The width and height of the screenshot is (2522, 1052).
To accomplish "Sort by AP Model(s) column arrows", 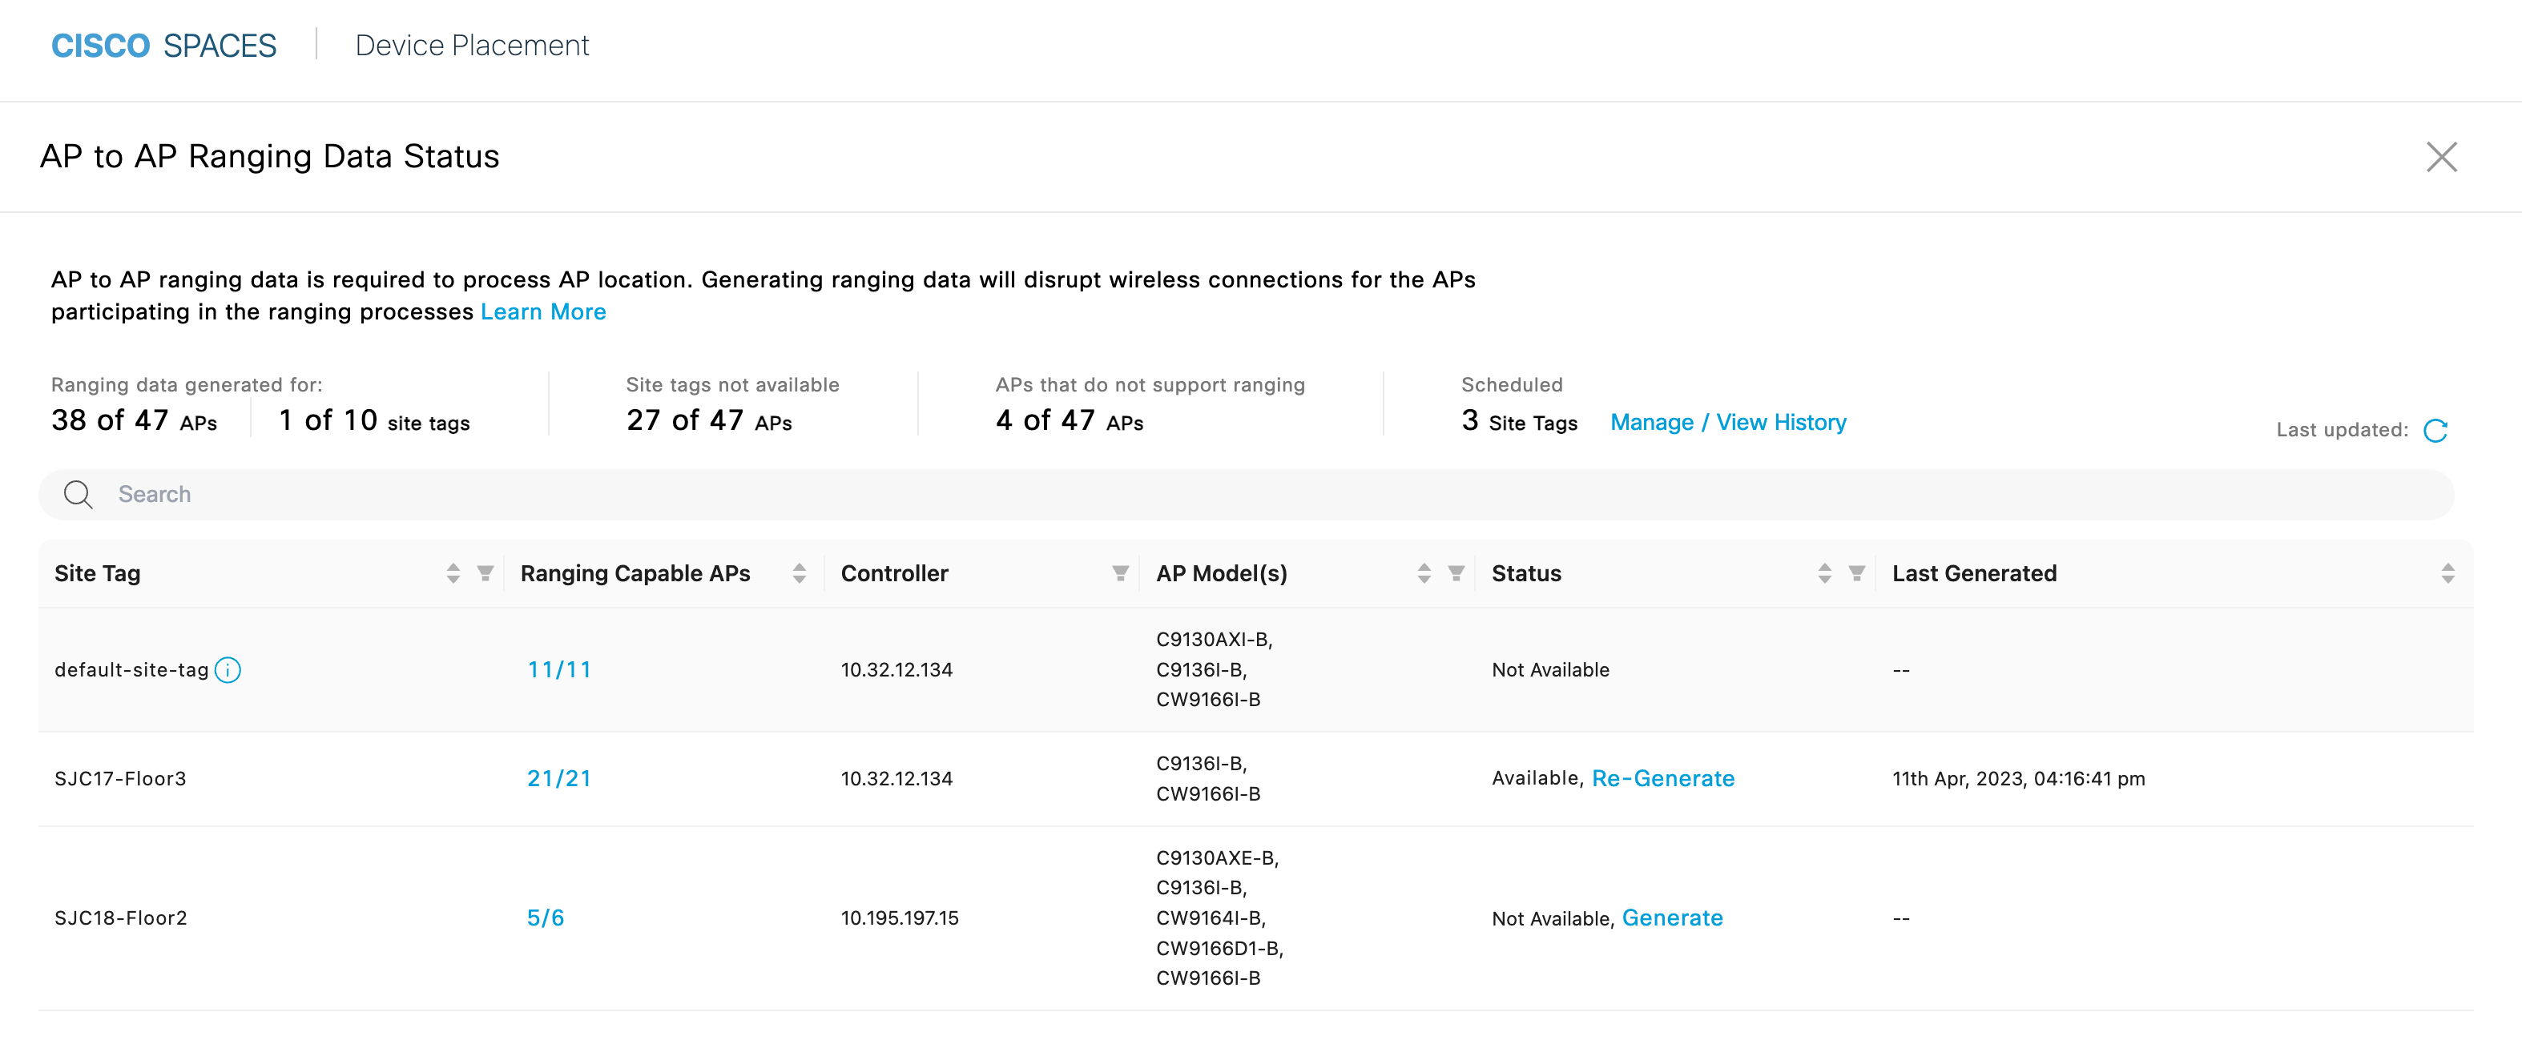I will click(x=1424, y=573).
